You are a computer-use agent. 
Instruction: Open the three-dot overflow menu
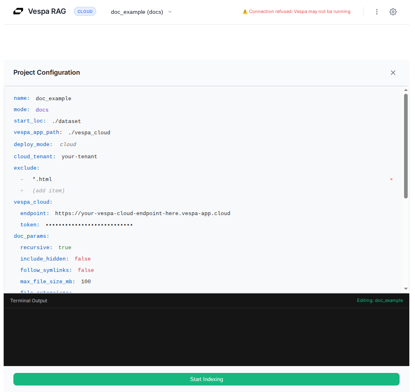tap(376, 12)
